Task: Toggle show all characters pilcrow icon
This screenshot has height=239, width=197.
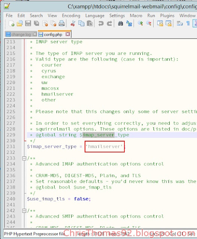Action: (x=188, y=24)
